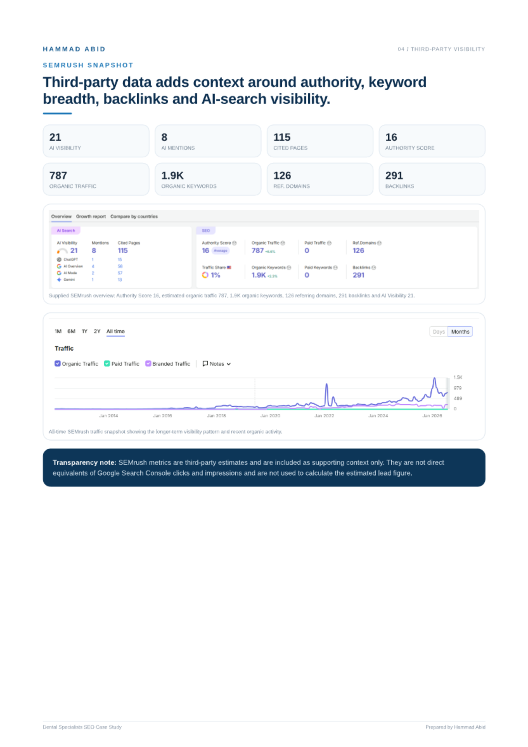Click the ChatGPT logo icon

click(x=59, y=260)
